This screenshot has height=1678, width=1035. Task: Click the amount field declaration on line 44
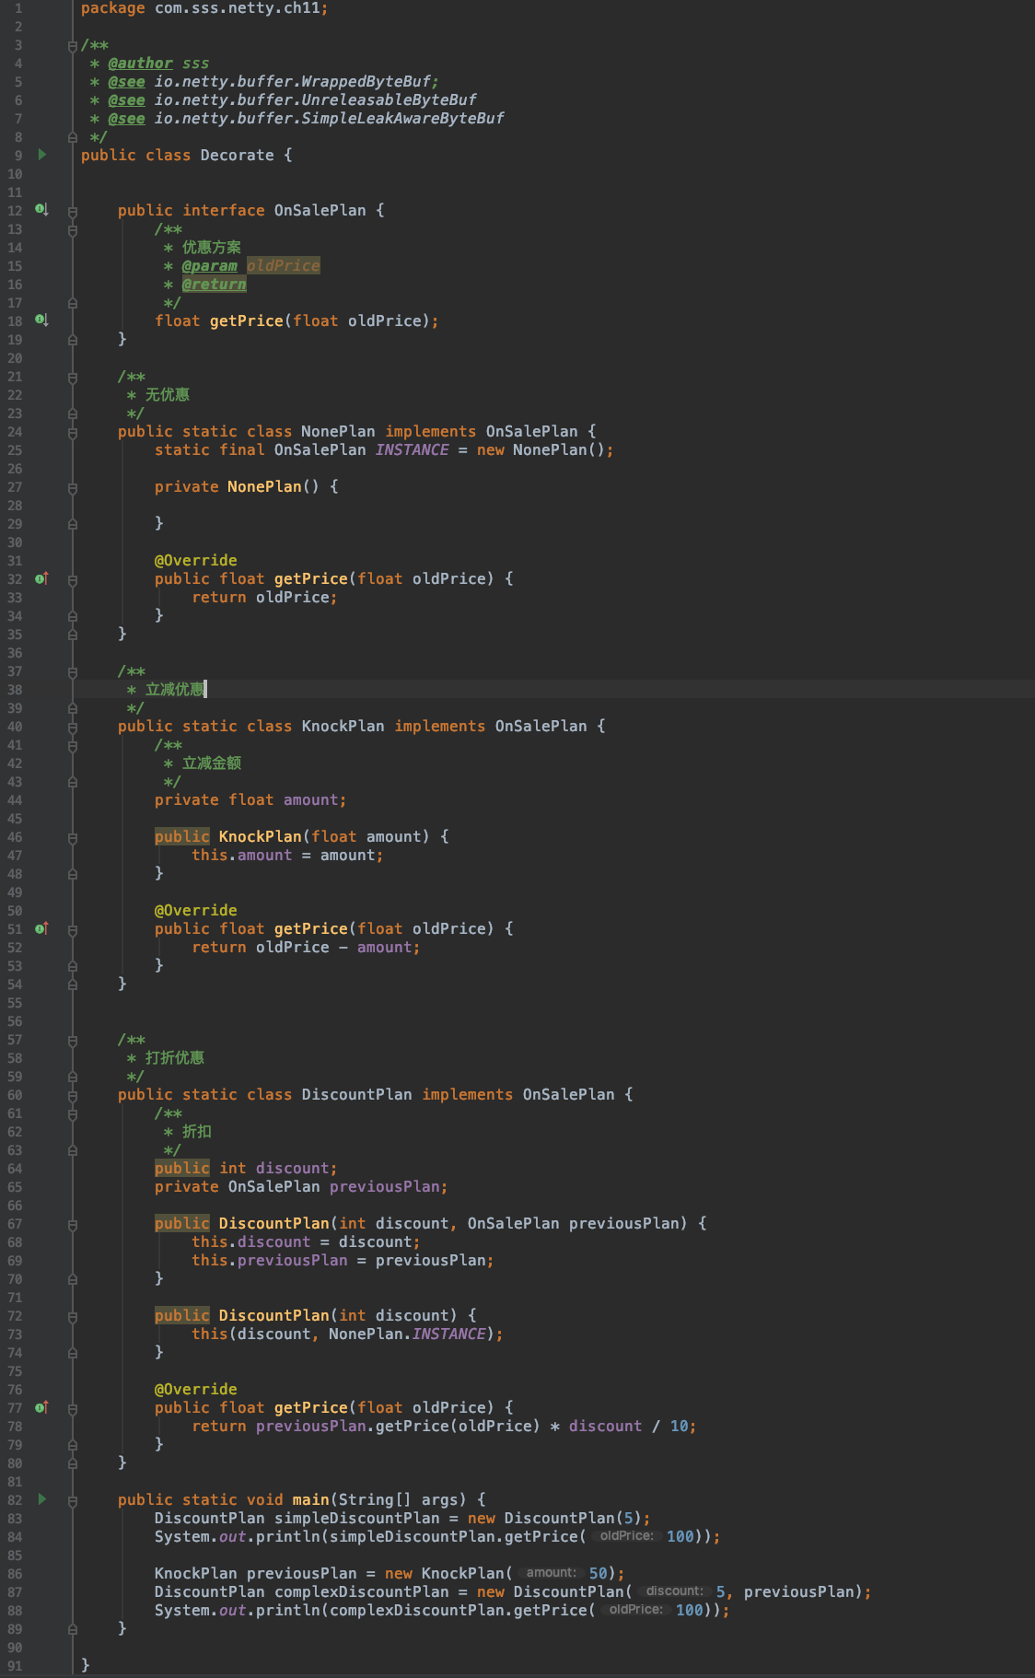pyautogui.click(x=310, y=799)
